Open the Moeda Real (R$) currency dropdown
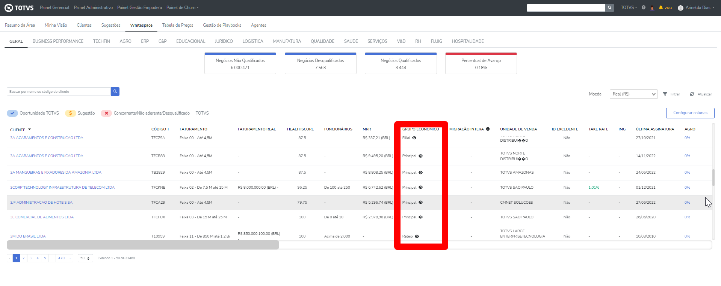This screenshot has width=721, height=286. coord(634,94)
